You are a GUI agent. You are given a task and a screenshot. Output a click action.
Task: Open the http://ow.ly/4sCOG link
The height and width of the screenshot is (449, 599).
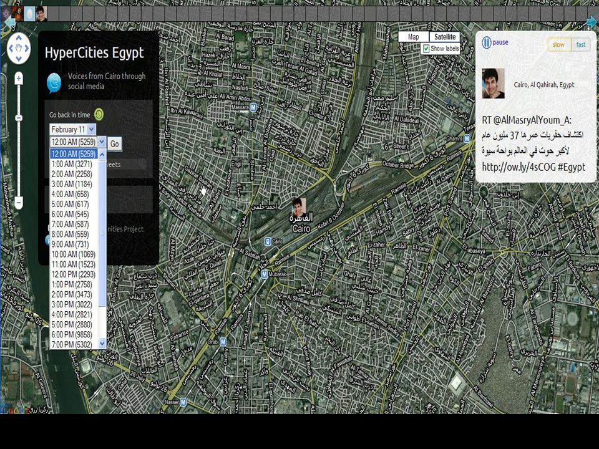(520, 167)
